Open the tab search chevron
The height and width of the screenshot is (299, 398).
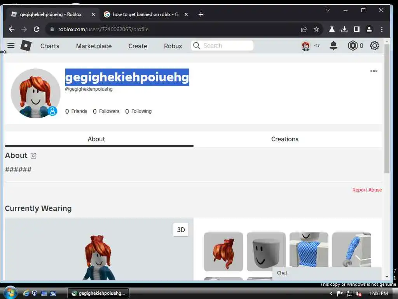[x=327, y=10]
